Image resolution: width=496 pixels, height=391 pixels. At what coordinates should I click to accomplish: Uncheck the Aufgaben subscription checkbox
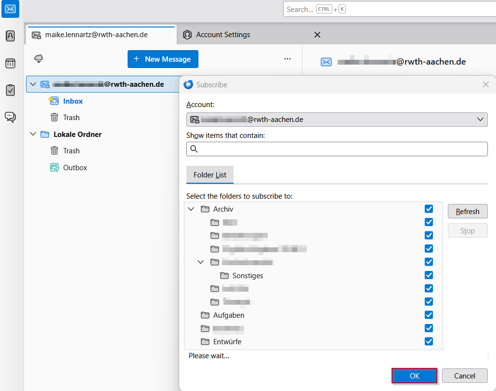[x=429, y=315]
